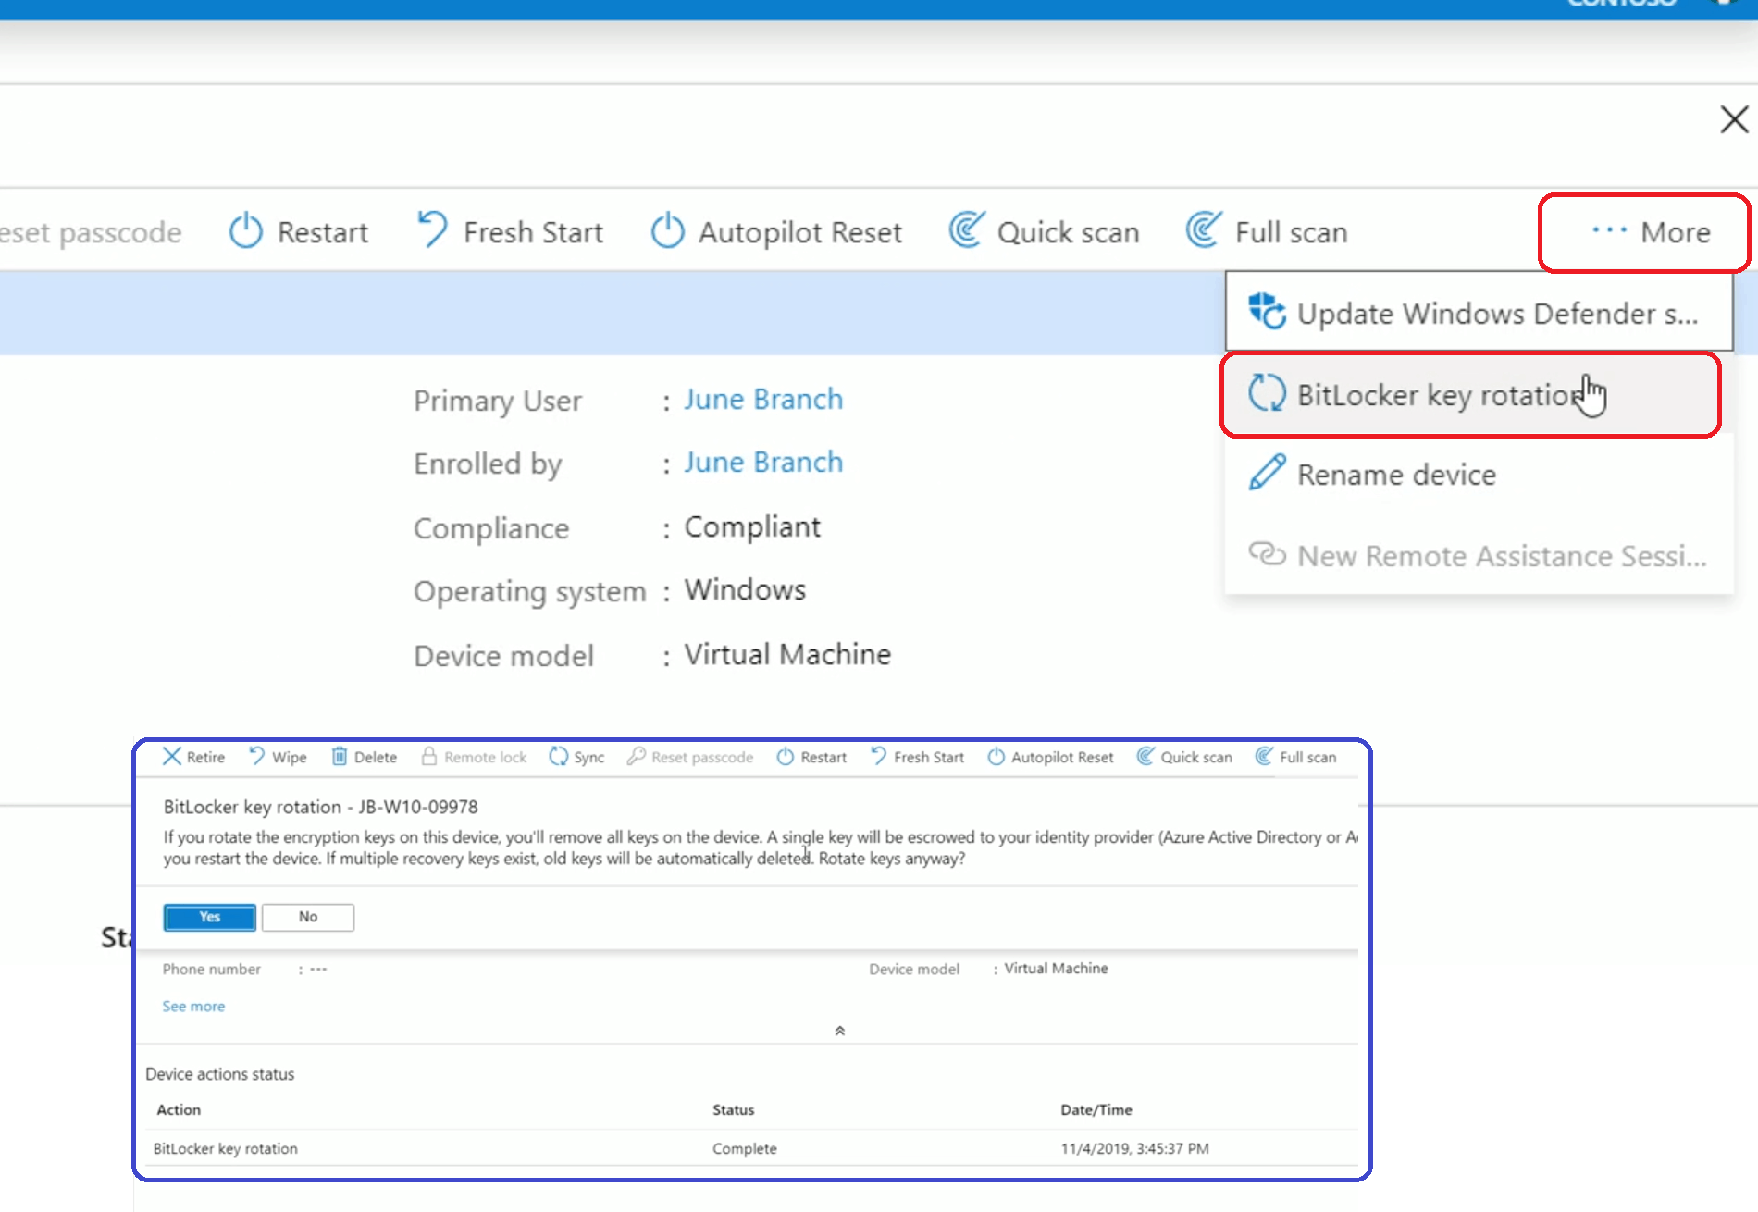Select the Retire action in the lower toolbar

click(x=192, y=757)
